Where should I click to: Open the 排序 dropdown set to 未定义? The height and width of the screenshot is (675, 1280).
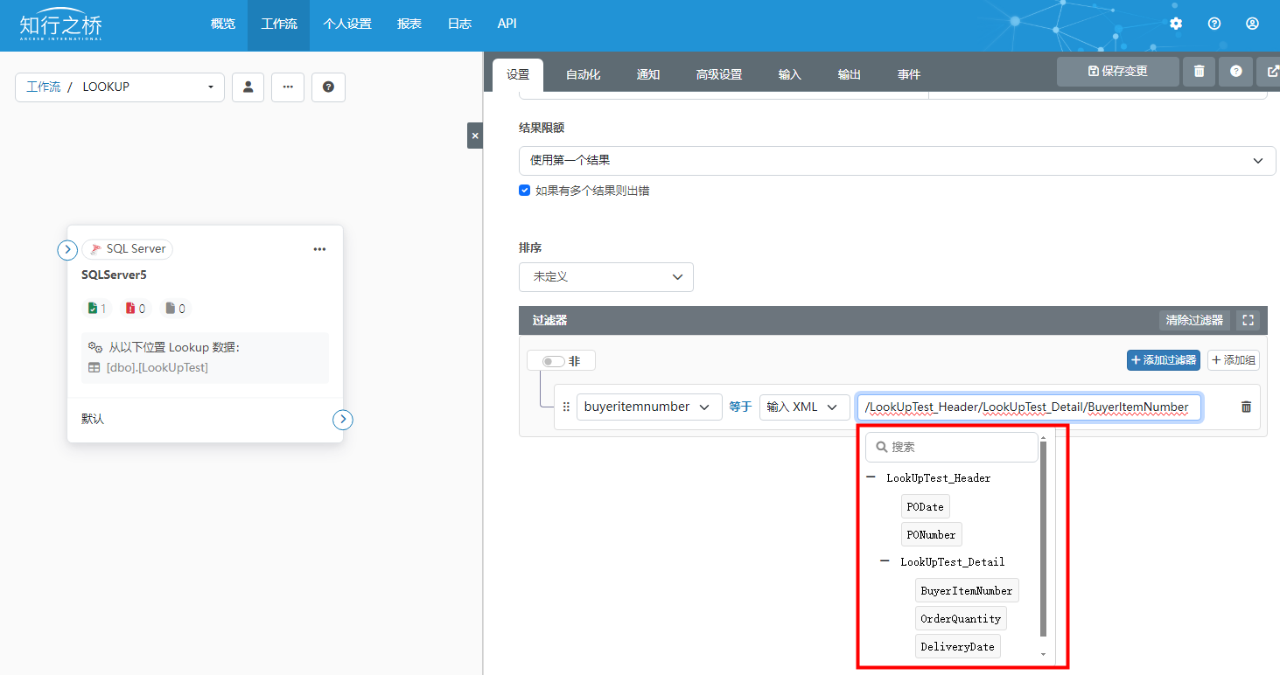[x=605, y=277]
